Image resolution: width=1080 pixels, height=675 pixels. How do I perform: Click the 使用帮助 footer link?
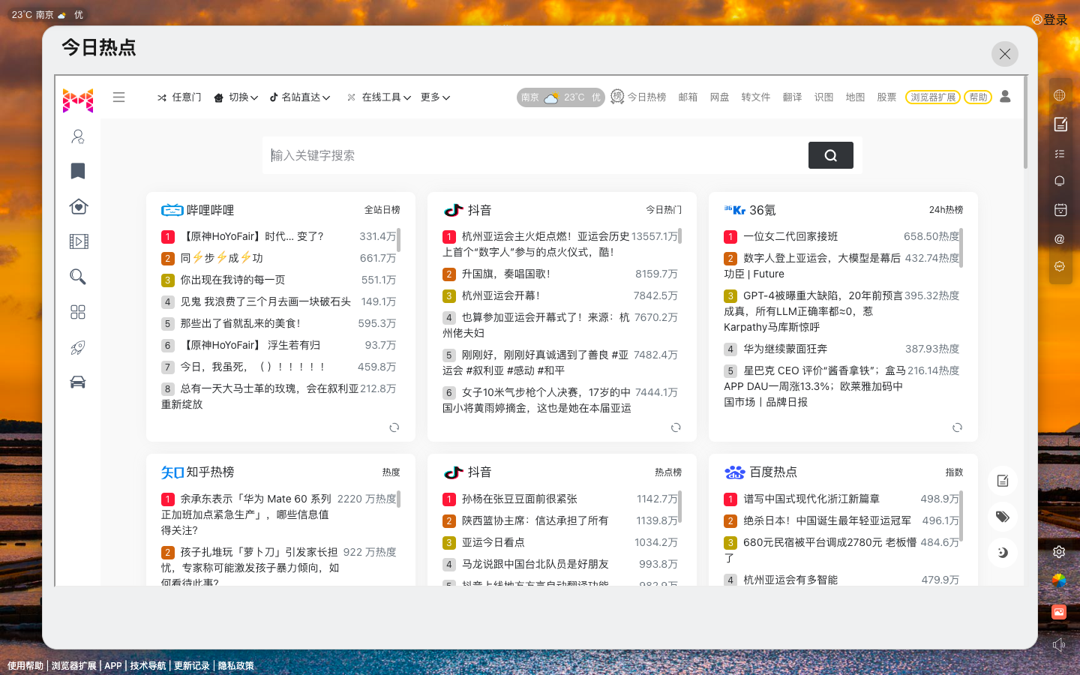(25, 666)
